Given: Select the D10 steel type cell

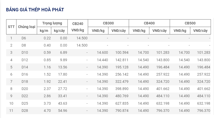Looking at the screenshot, I should click(25, 53).
